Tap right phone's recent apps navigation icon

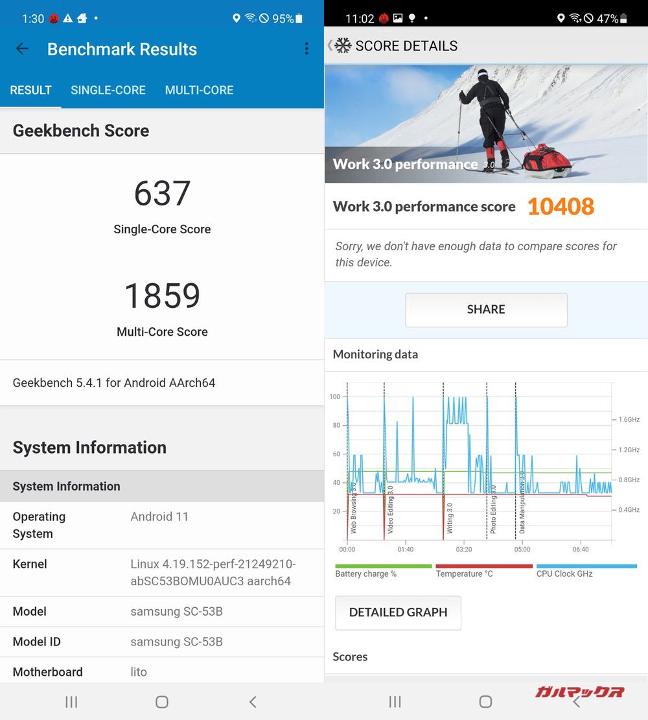[x=395, y=702]
